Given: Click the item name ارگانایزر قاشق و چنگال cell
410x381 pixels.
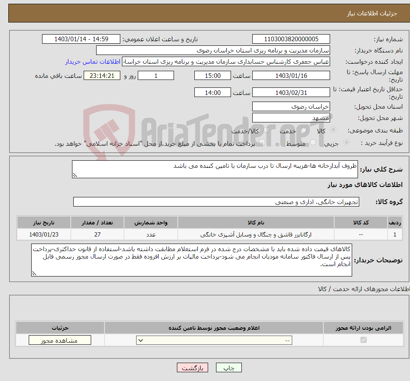Looking at the screenshot, I should 256,234.
